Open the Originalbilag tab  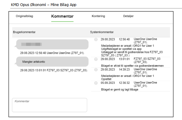(x=24, y=16)
